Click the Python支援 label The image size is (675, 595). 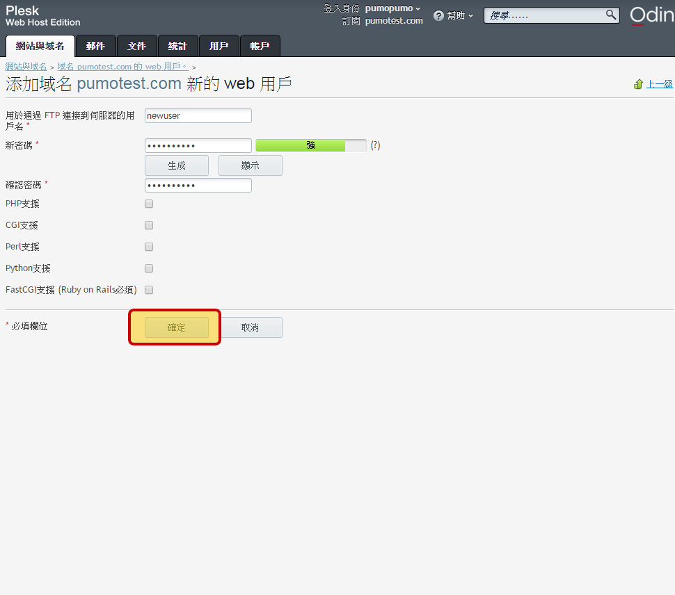tap(28, 268)
